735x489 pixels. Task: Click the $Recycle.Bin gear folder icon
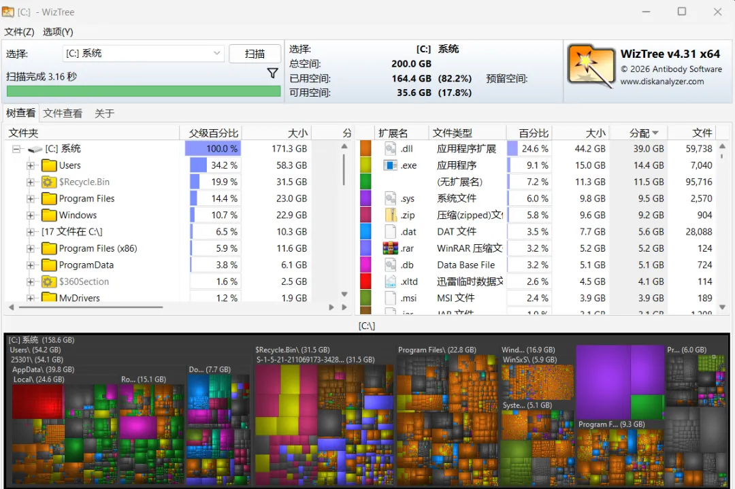[49, 182]
